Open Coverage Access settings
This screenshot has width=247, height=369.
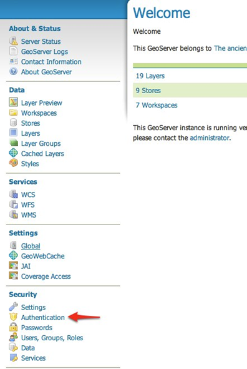[46, 276]
